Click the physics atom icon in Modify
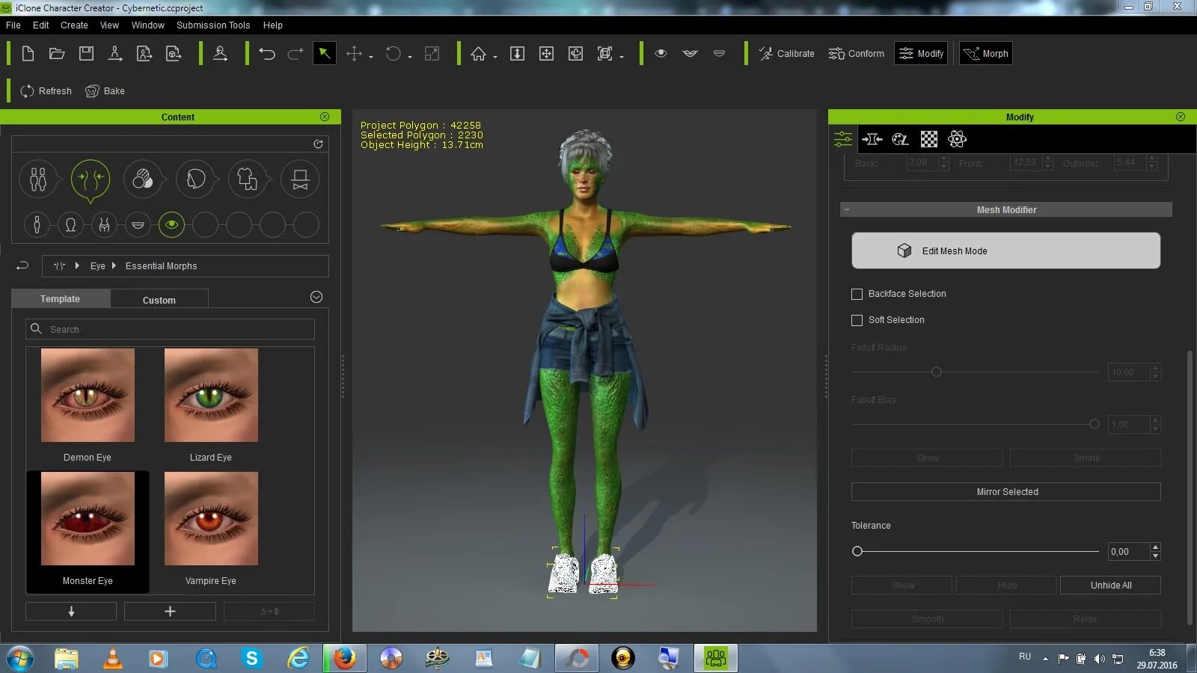 pyautogui.click(x=957, y=139)
